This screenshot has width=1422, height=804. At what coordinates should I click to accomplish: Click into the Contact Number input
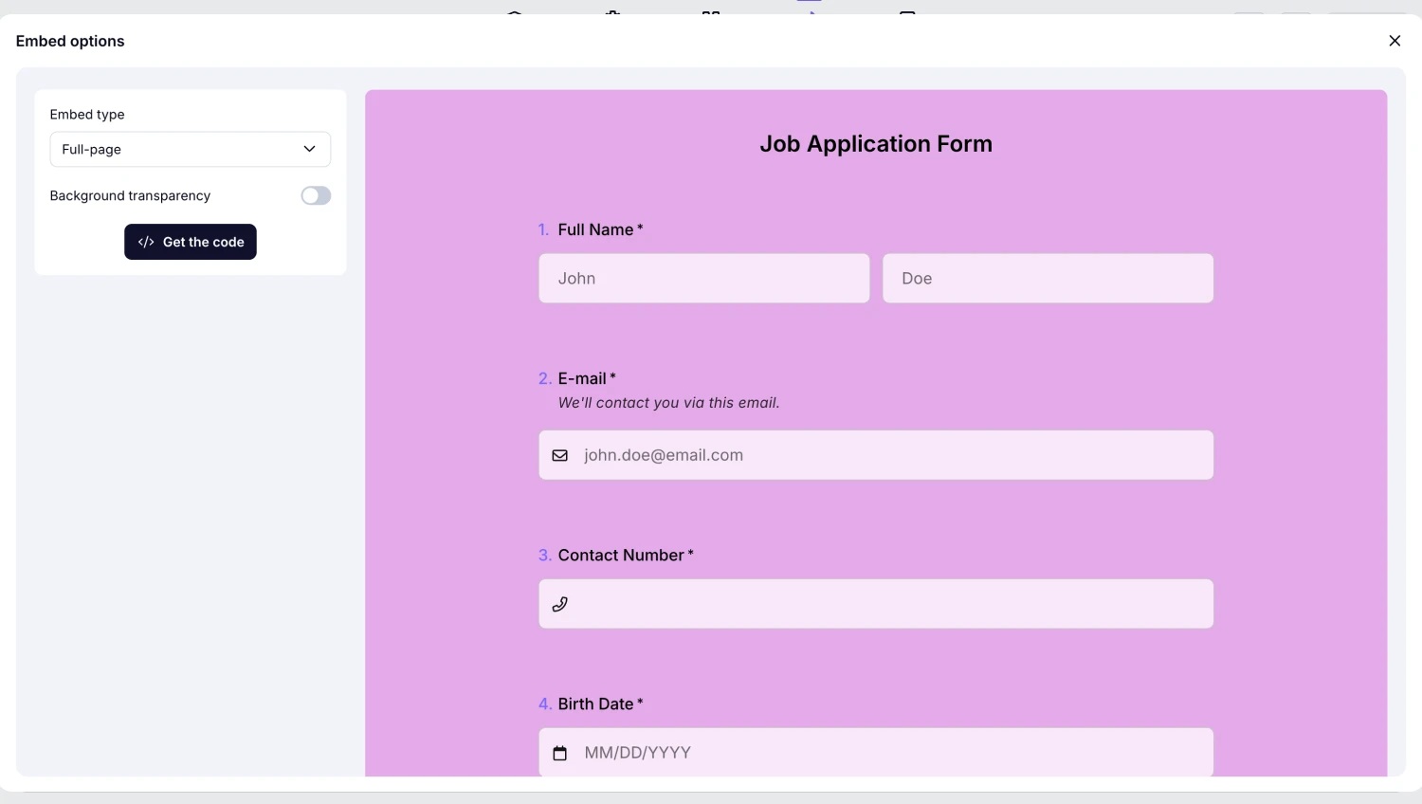tap(891, 604)
